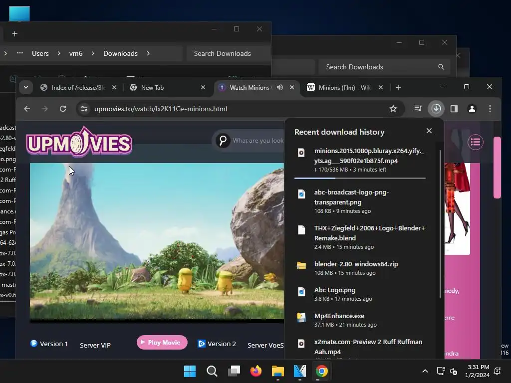Click the Minions download progress bar
This screenshot has height=383, width=511.
360,178
